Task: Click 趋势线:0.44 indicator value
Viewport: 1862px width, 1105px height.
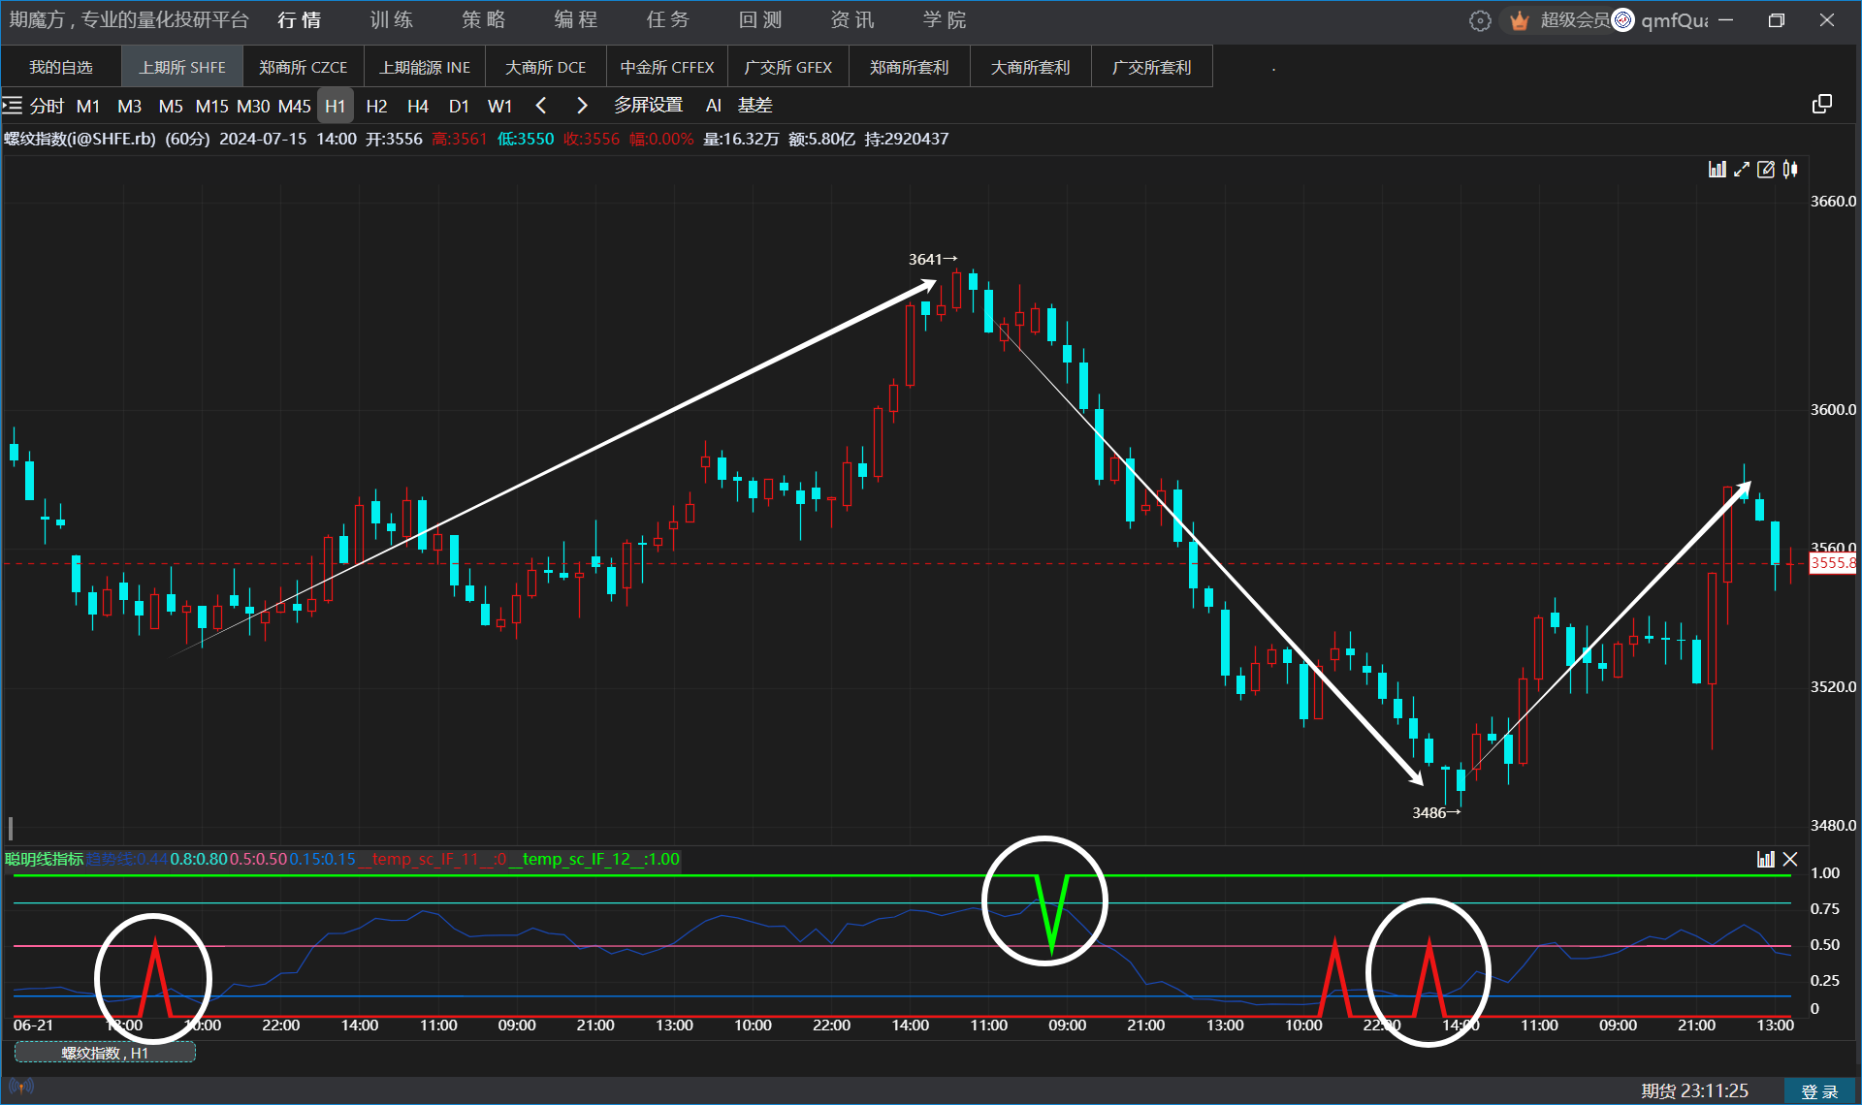Action: click(x=126, y=859)
